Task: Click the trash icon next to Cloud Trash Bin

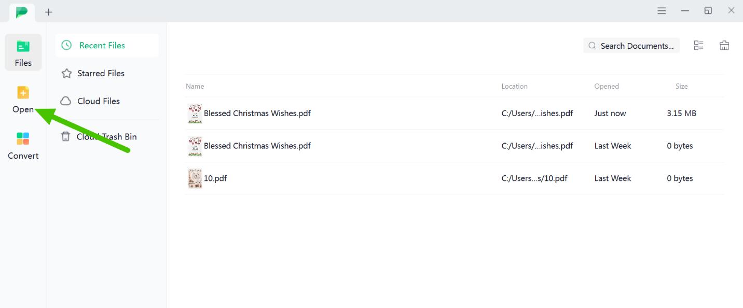Action: 66,136
